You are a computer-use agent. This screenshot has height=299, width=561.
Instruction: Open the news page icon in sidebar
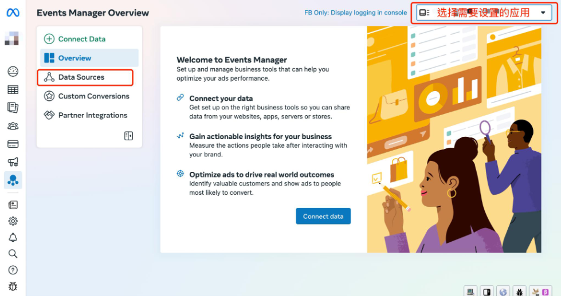13,204
